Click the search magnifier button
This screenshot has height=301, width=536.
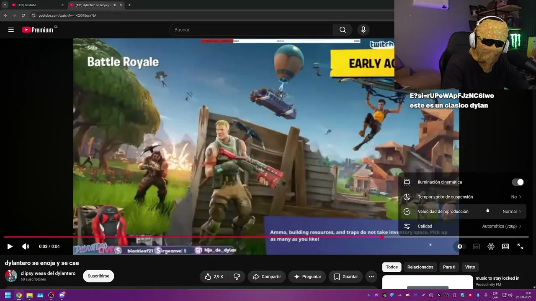tap(343, 30)
